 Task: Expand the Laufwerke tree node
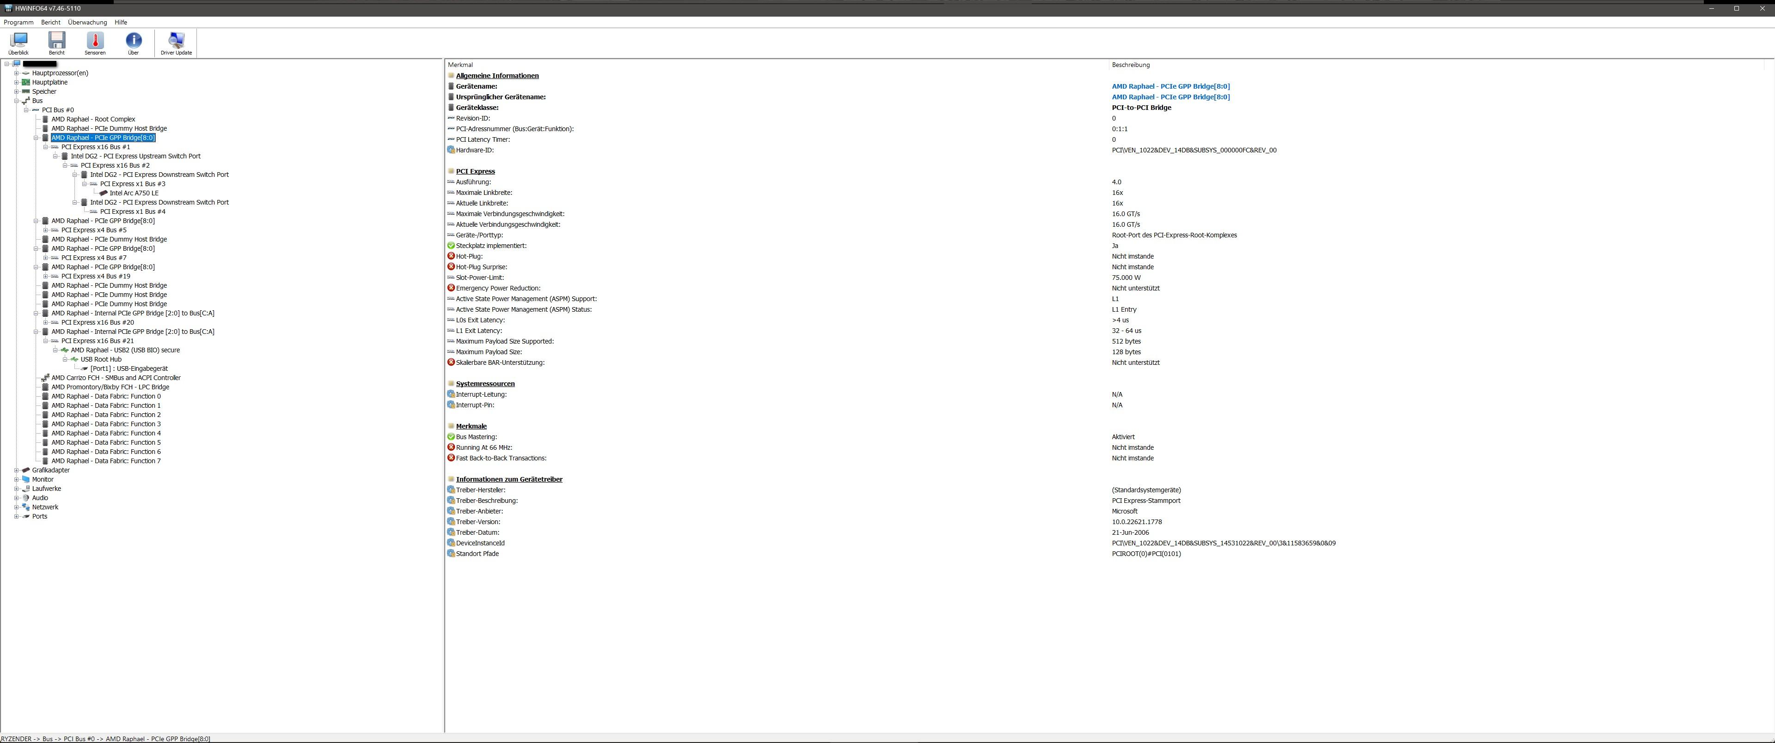tap(17, 489)
